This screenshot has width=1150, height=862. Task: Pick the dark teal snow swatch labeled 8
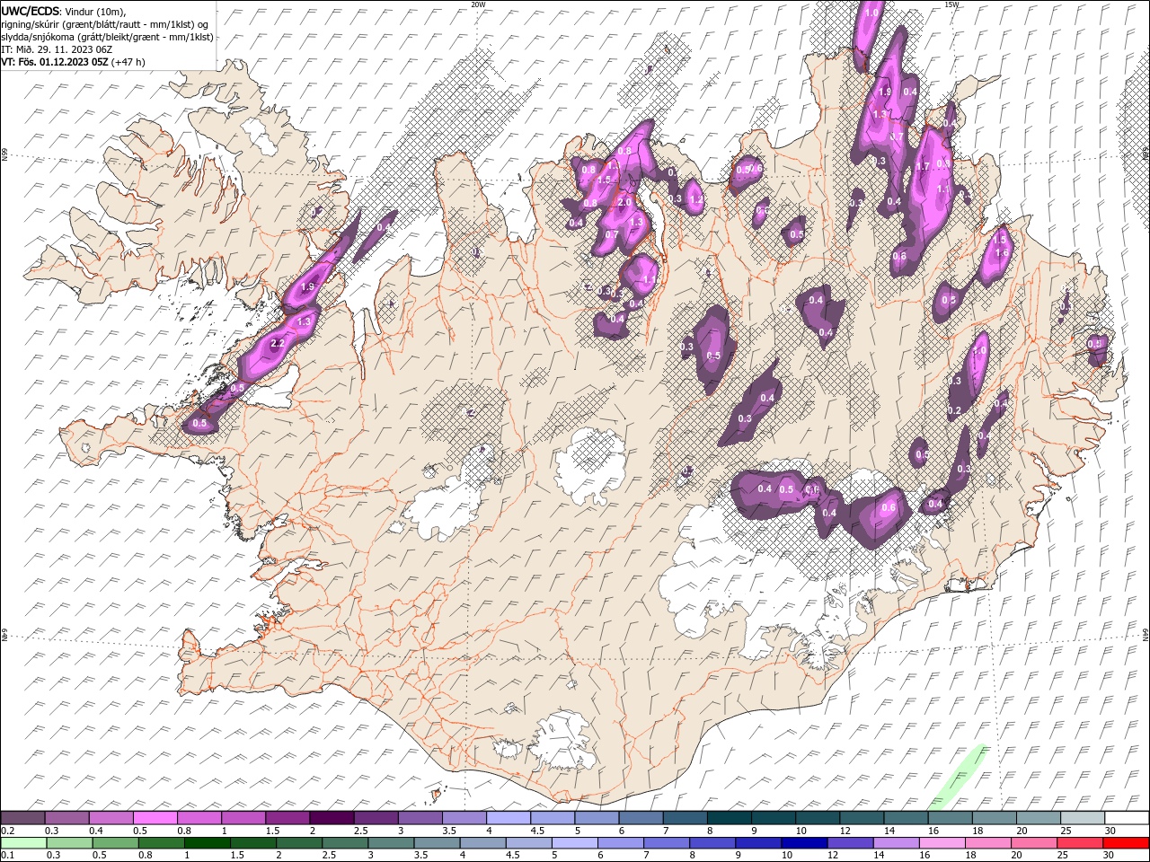(728, 817)
